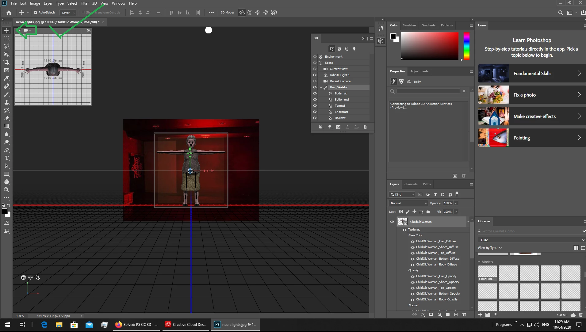586x332 pixels.
Task: Open the Filter menu
Action: (85, 3)
